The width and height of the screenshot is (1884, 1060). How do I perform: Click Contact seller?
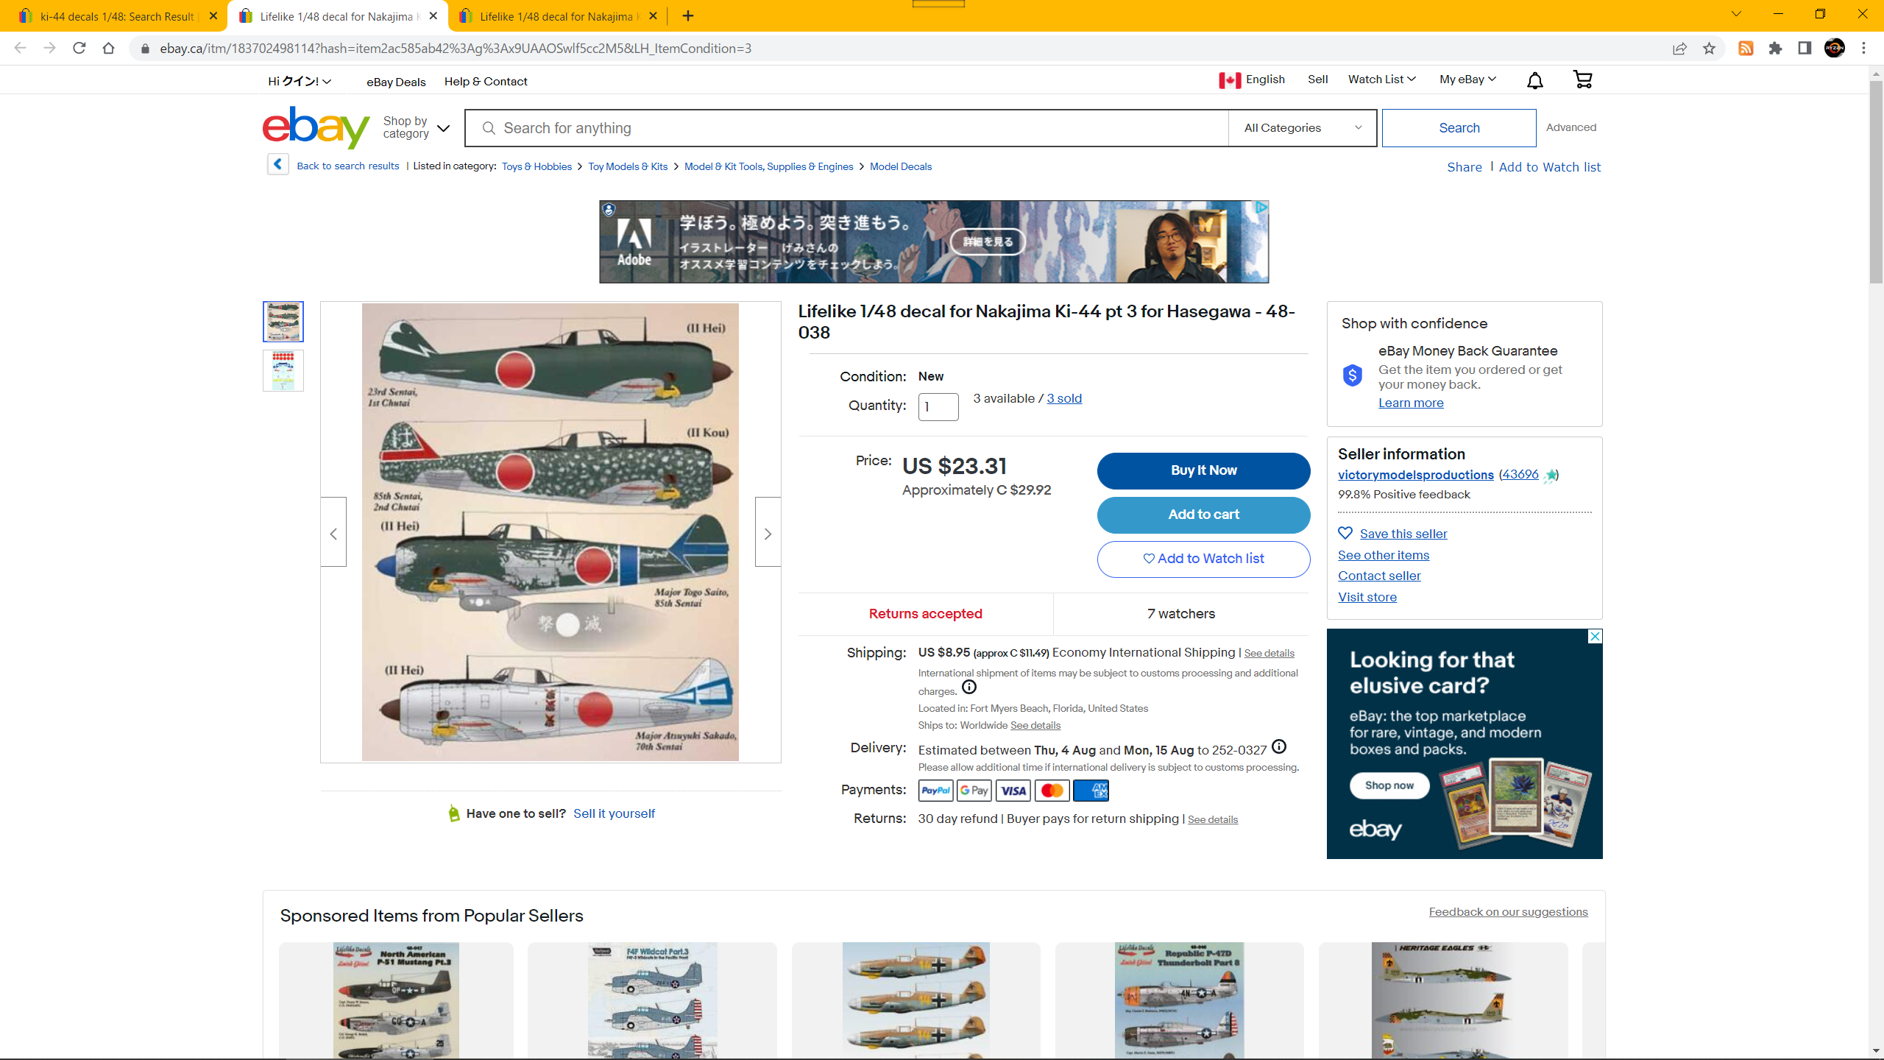[1379, 576]
